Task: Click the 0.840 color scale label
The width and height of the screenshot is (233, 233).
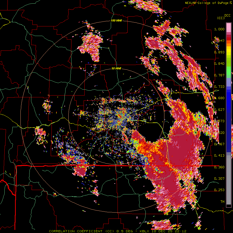Action: 219,64
